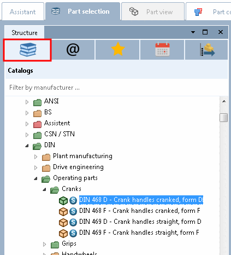Expand the ANSI folder
This screenshot has height=255, width=231.
(x=27, y=102)
